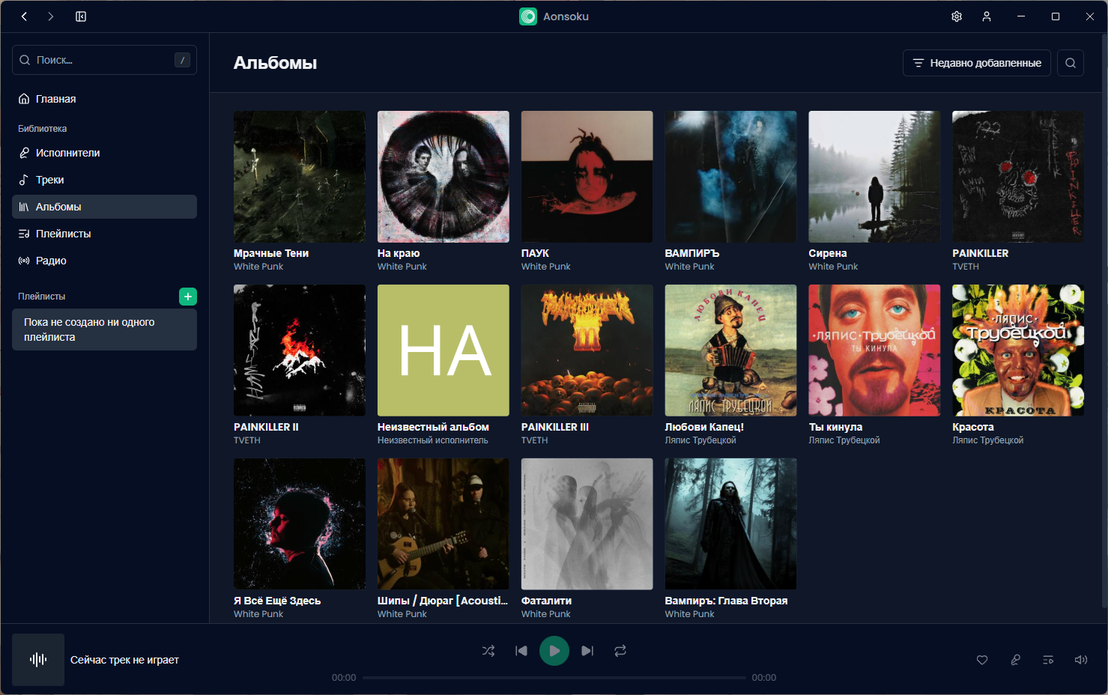
Task: Open the PAINKILLER III album cover
Action: tap(587, 350)
